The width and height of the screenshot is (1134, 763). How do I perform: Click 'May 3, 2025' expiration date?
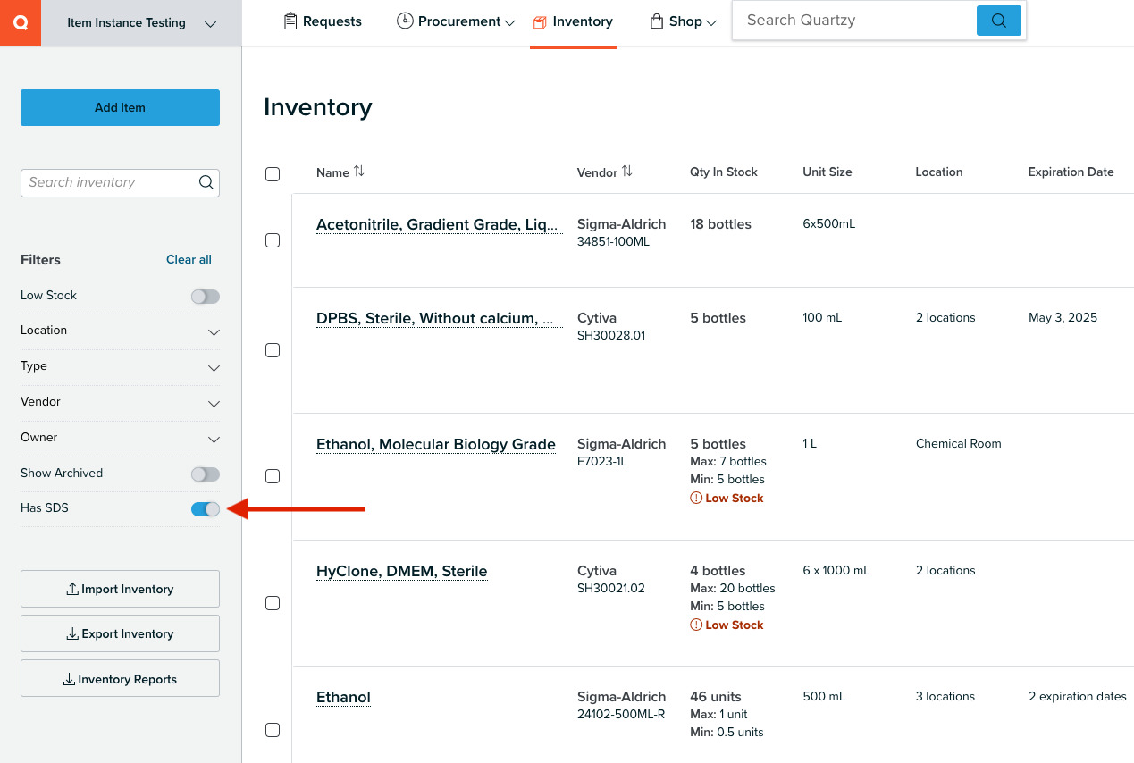(x=1063, y=318)
